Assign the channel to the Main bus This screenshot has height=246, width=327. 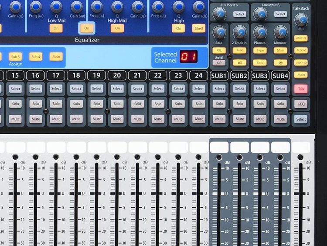56,57
